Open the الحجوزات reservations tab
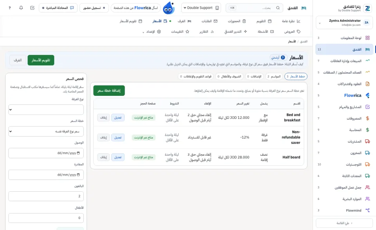This screenshot has width=376, height=230. (x=237, y=21)
